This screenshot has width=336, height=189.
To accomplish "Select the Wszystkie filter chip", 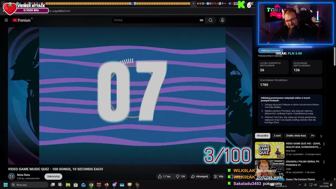I will pyautogui.click(x=262, y=136).
